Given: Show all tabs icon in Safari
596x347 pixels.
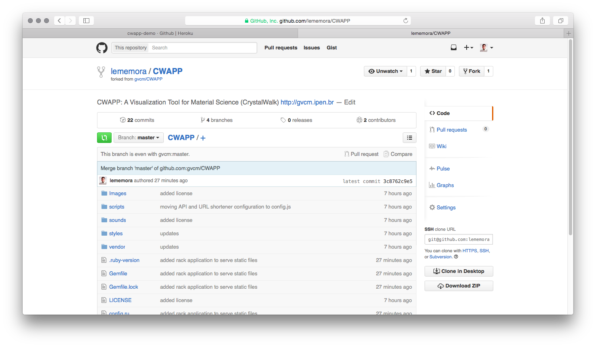Looking at the screenshot, I should (x=561, y=21).
